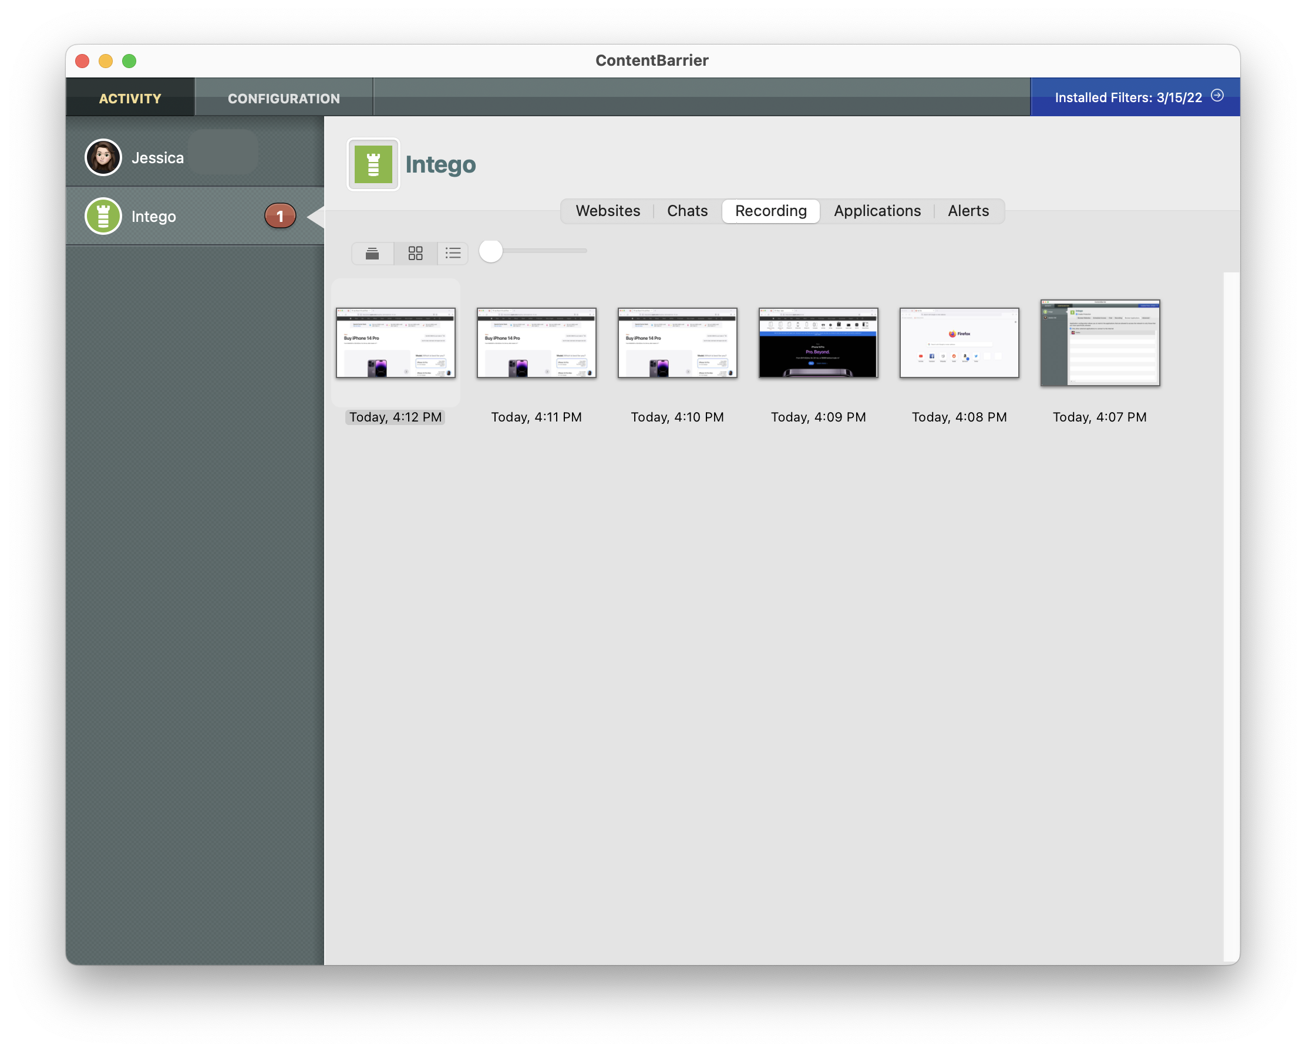Switch to the Alerts tab
Image resolution: width=1306 pixels, height=1052 pixels.
click(968, 211)
